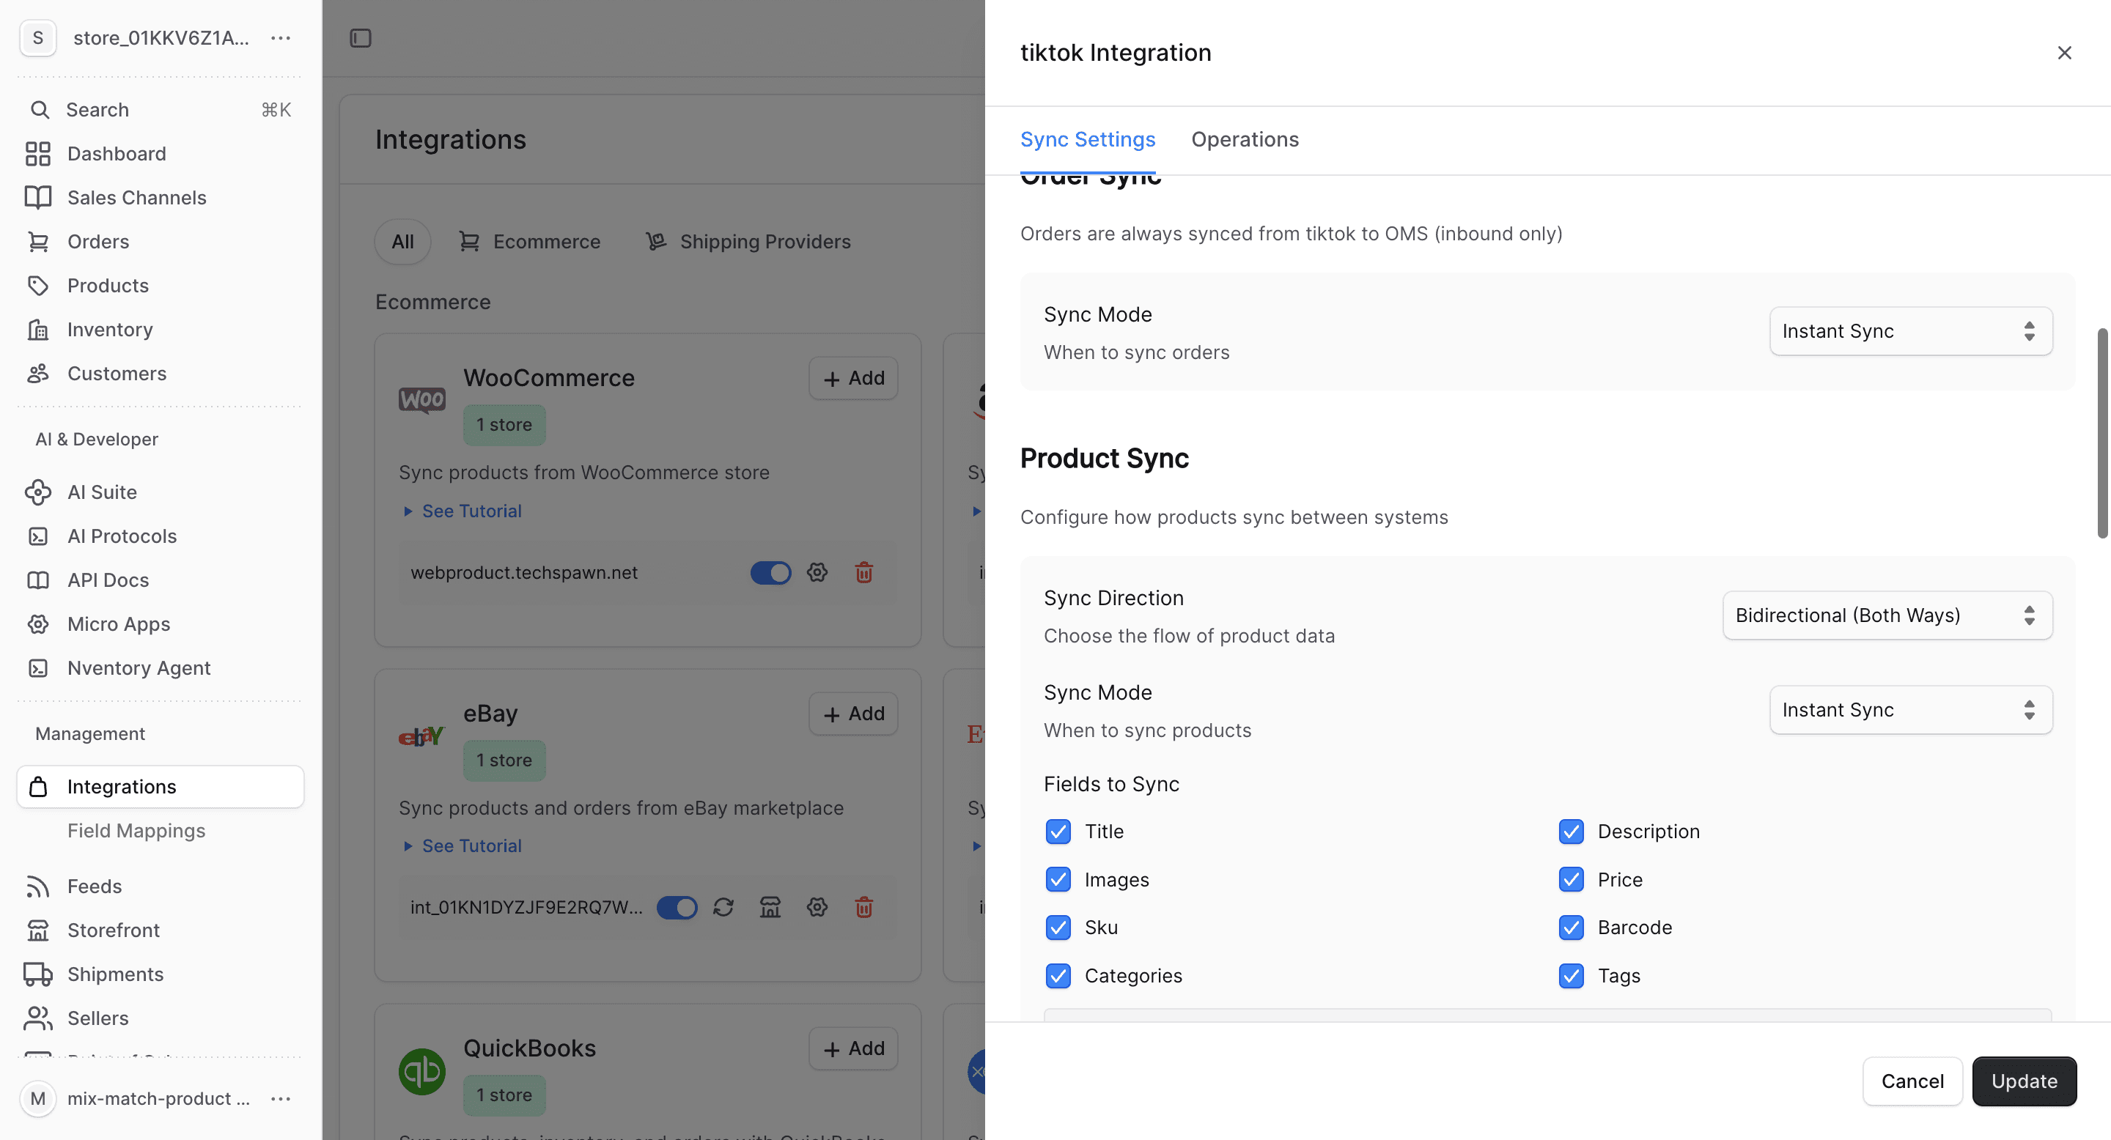Open Field Mappings in the sidebar
Image resolution: width=2111 pixels, height=1140 pixels.
(x=136, y=832)
